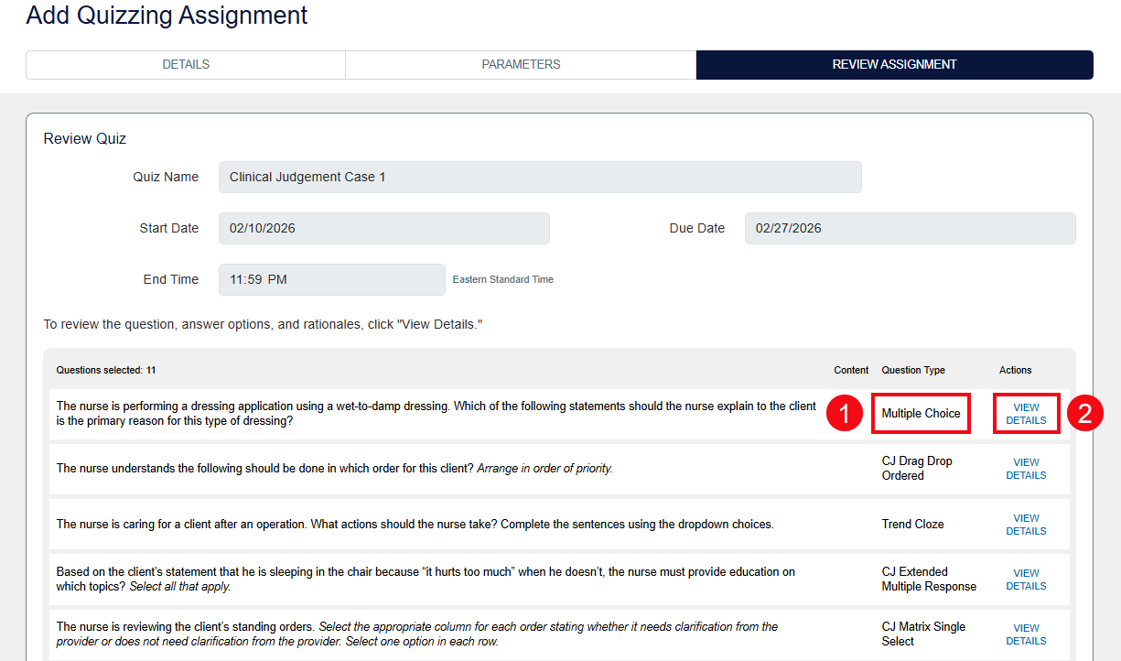Click the Due Date field
1121x661 pixels.
[909, 228]
